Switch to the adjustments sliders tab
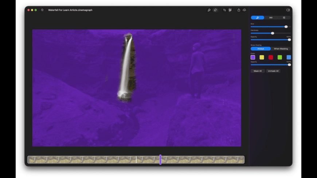 coord(284,18)
